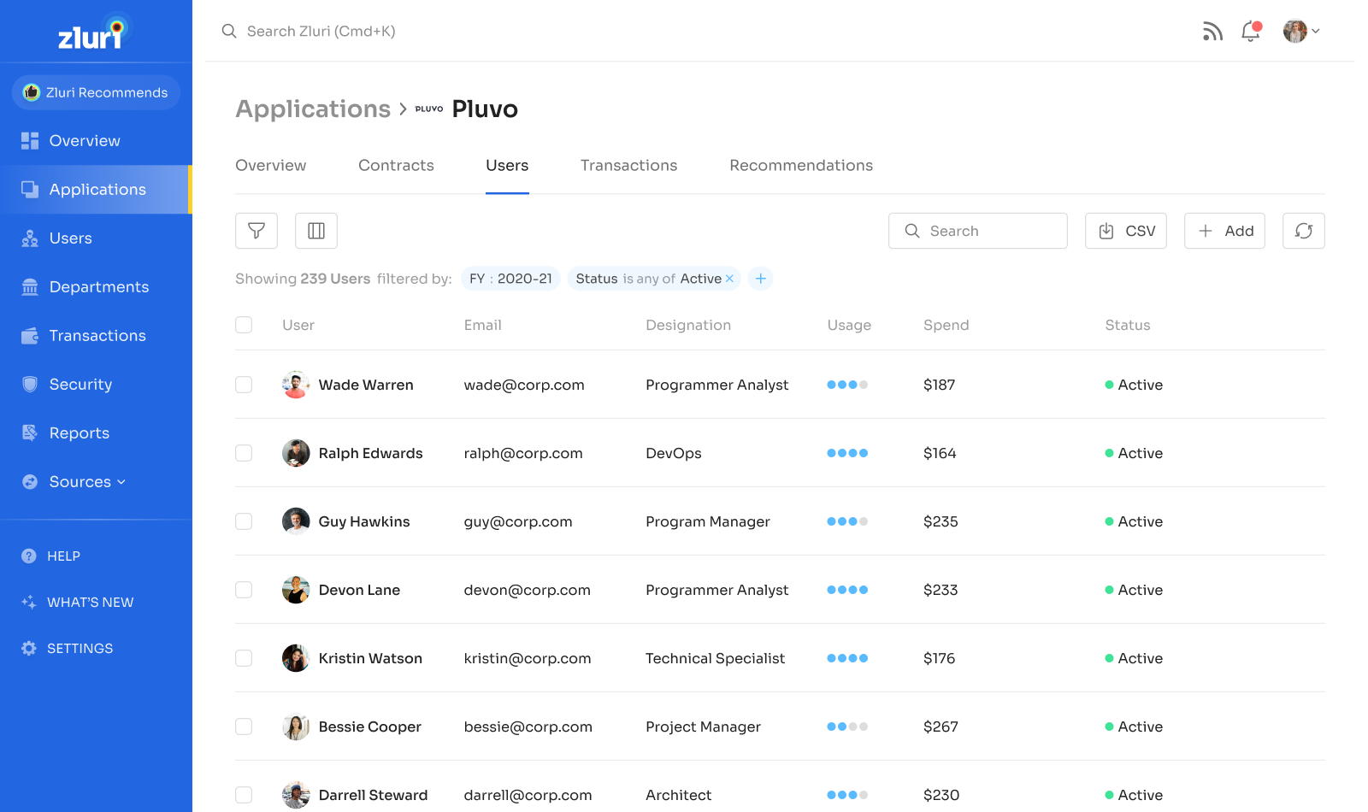Click the Status column header
The height and width of the screenshot is (812, 1368).
tap(1127, 325)
